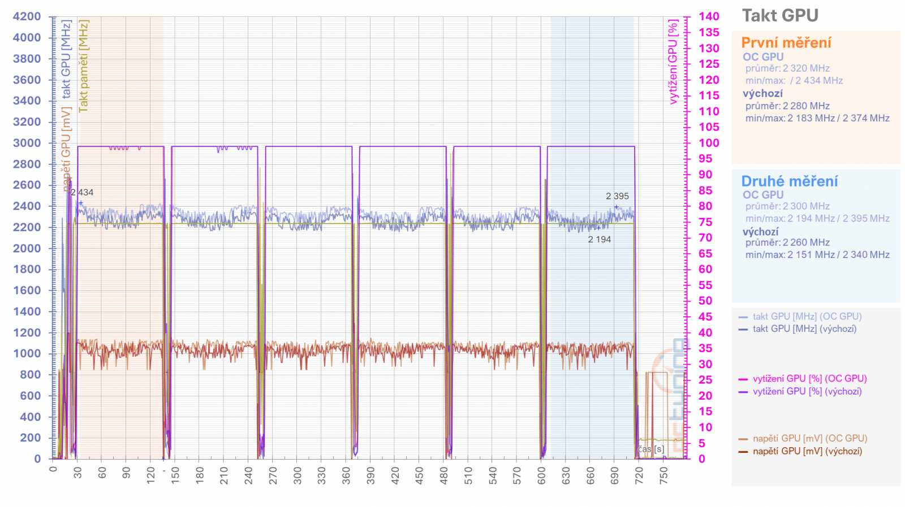
Task: Click the orange "napětí GPU (OC GPU)" legend swatch
Action: coord(743,439)
